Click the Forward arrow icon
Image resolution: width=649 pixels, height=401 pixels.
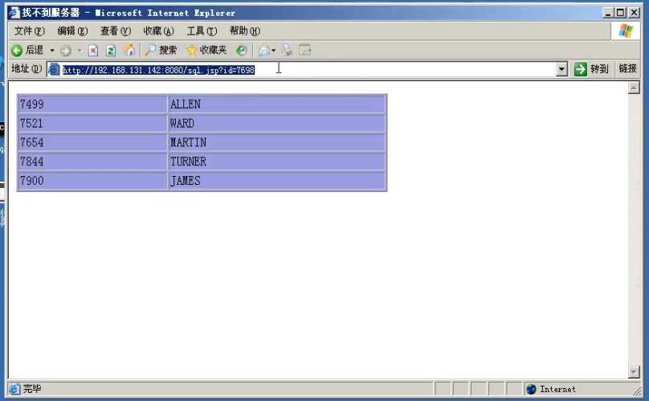pos(65,51)
